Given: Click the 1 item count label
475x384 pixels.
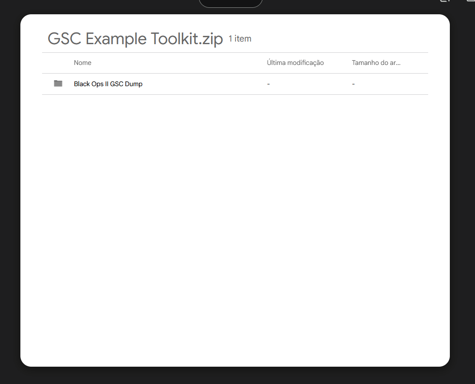Looking at the screenshot, I should (x=240, y=39).
